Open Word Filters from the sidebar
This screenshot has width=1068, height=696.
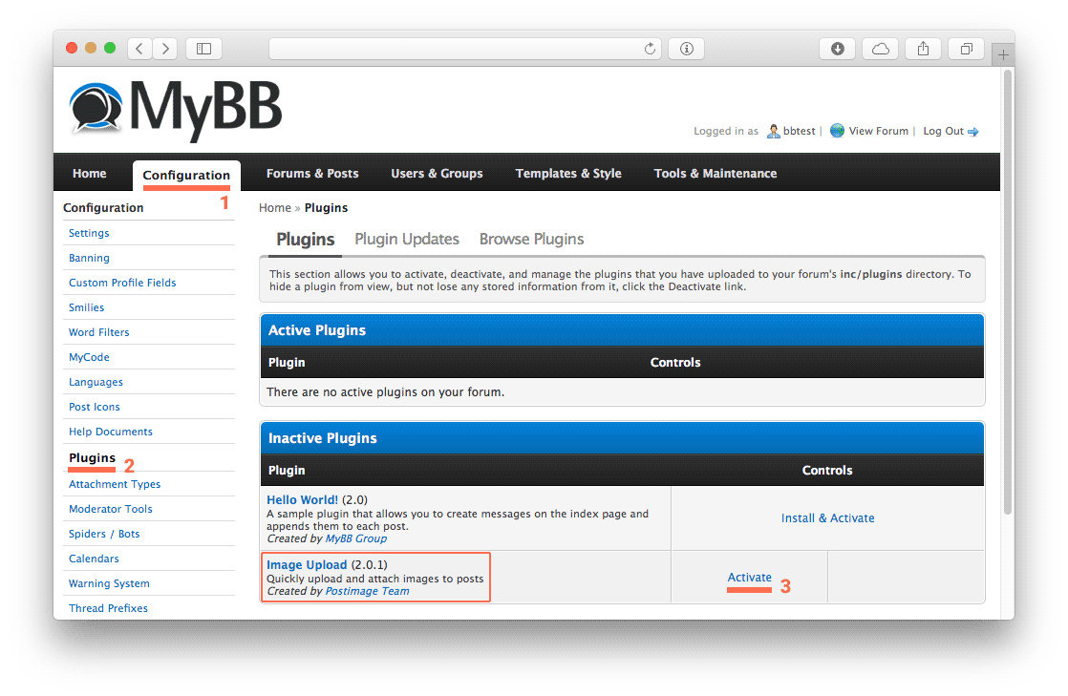(x=98, y=331)
